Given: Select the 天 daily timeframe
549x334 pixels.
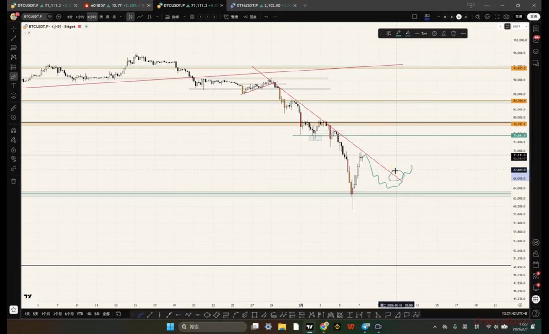Looking at the screenshot, I should [101, 17].
